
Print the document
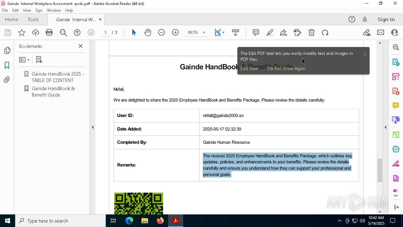[49, 32]
